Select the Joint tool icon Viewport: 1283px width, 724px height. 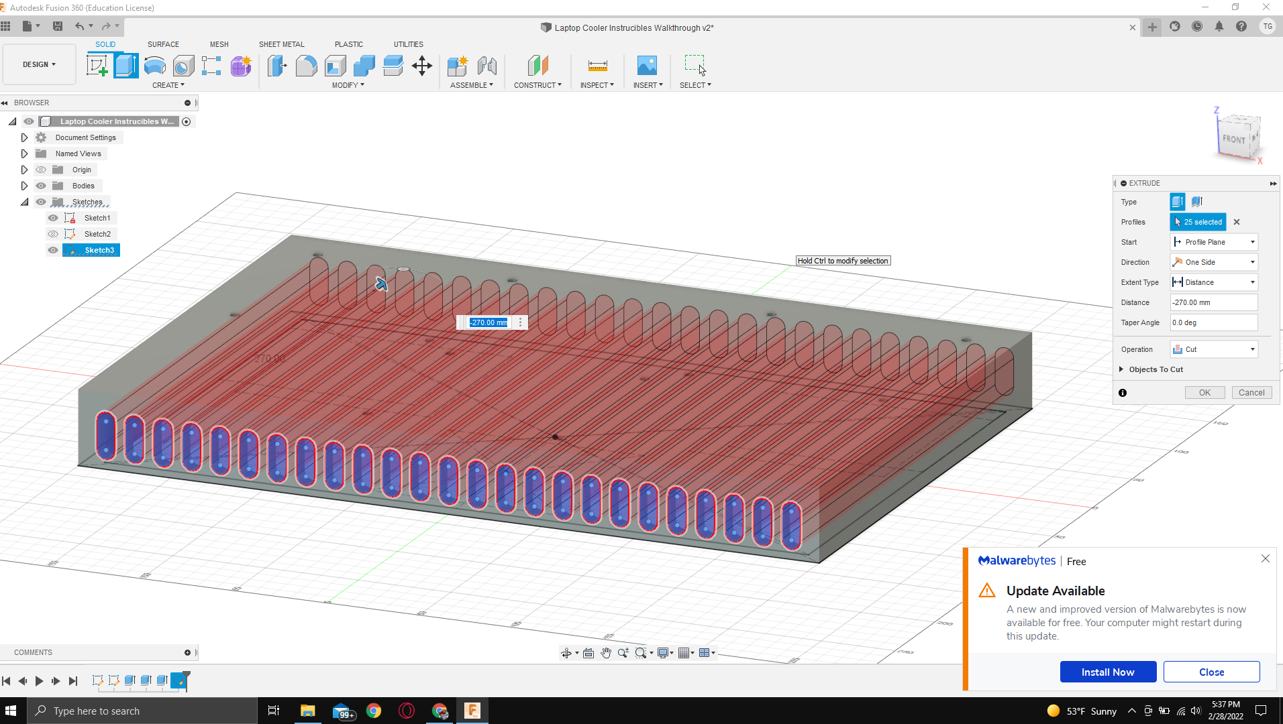487,66
